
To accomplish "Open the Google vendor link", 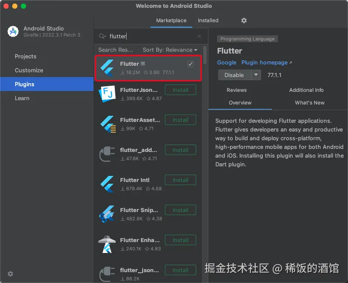I will 227,62.
